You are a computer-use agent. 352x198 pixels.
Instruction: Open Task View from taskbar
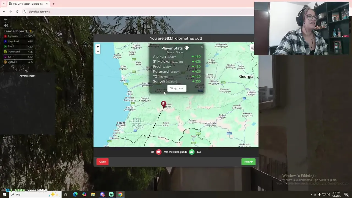pyautogui.click(x=66, y=194)
